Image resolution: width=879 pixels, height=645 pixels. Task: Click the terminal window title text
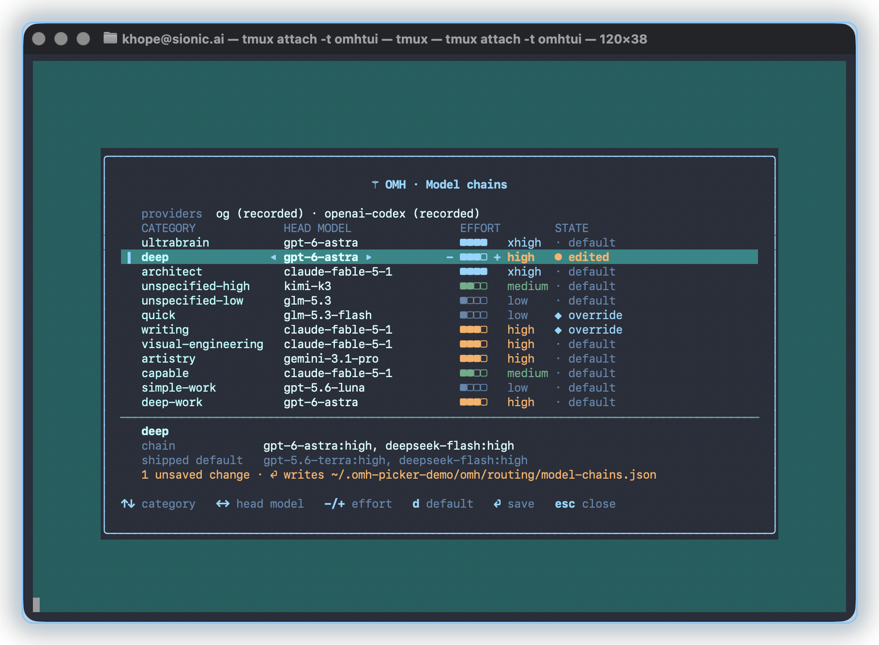click(384, 39)
